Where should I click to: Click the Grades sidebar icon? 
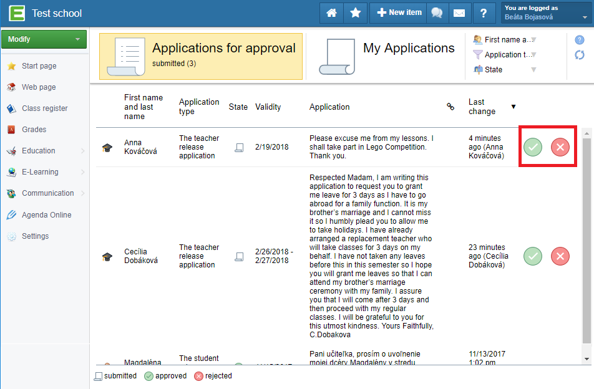click(x=12, y=130)
